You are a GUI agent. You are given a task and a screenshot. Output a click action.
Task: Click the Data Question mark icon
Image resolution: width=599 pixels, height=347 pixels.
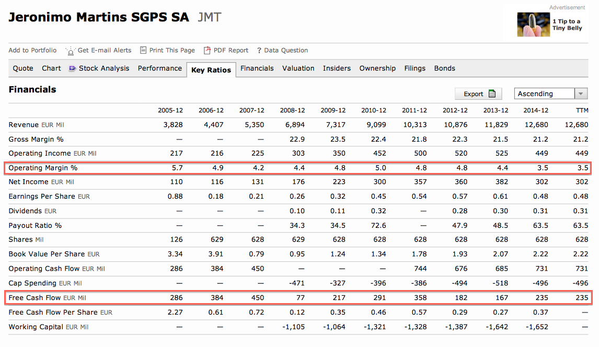259,51
